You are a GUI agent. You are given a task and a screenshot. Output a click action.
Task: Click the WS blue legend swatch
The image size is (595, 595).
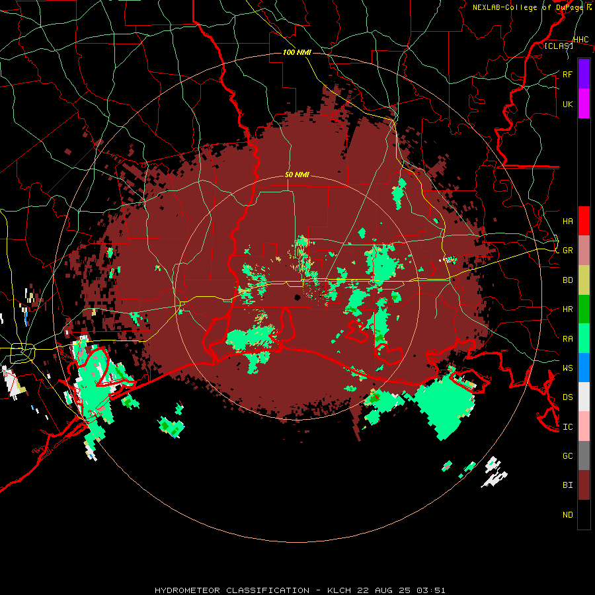[584, 368]
